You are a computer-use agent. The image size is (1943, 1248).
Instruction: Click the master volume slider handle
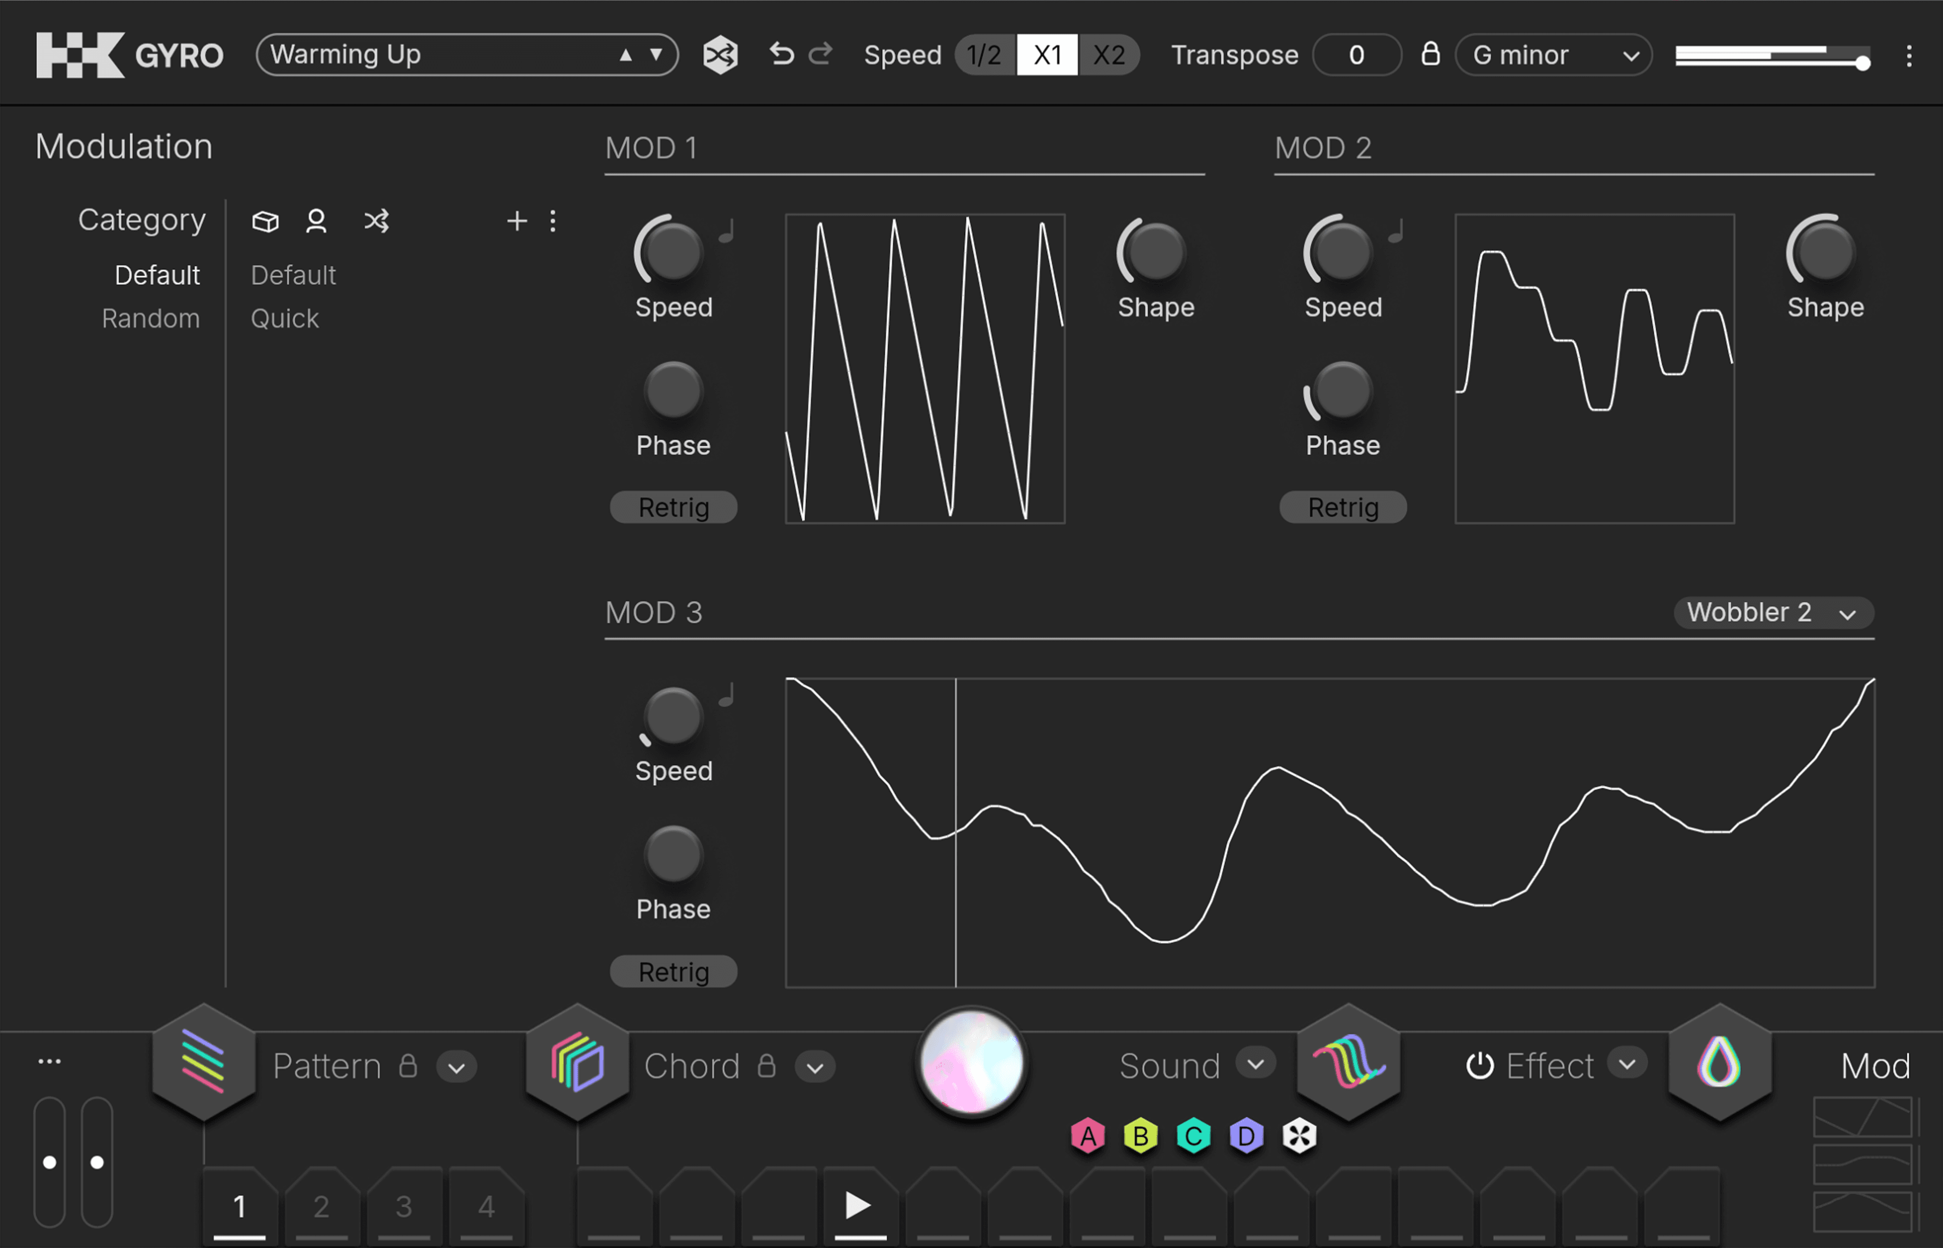click(x=1863, y=62)
